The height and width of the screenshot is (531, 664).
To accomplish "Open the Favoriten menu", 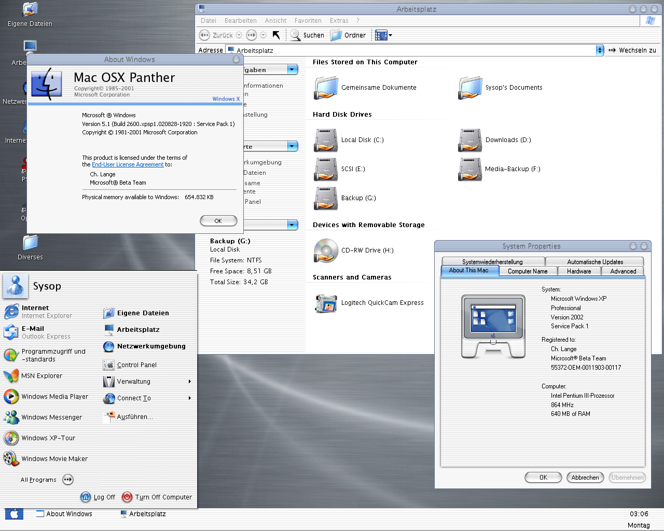I will tap(308, 21).
